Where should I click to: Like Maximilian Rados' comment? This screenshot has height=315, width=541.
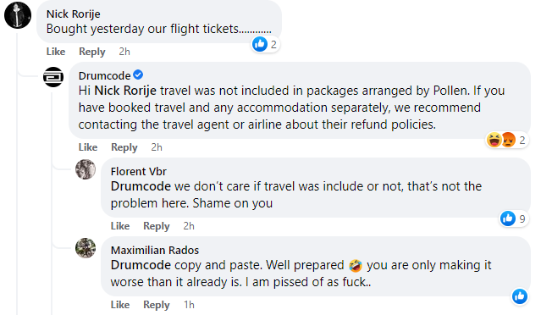coord(120,305)
